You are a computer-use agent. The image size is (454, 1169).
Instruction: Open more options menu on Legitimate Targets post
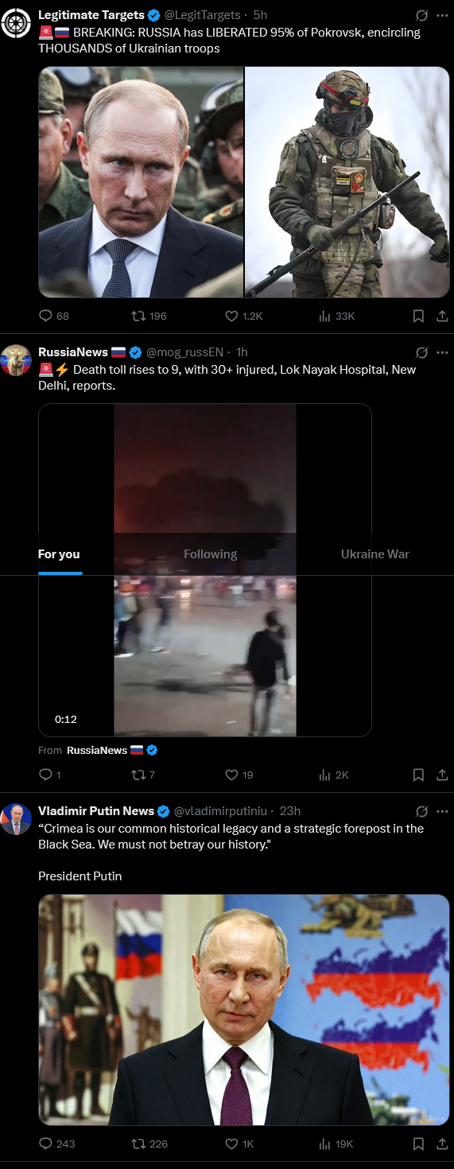click(x=443, y=15)
